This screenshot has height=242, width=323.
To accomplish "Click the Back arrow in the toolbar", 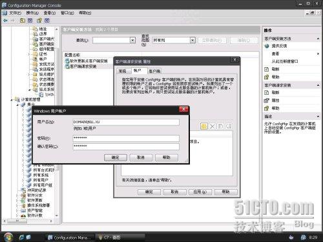I will [x=5, y=21].
